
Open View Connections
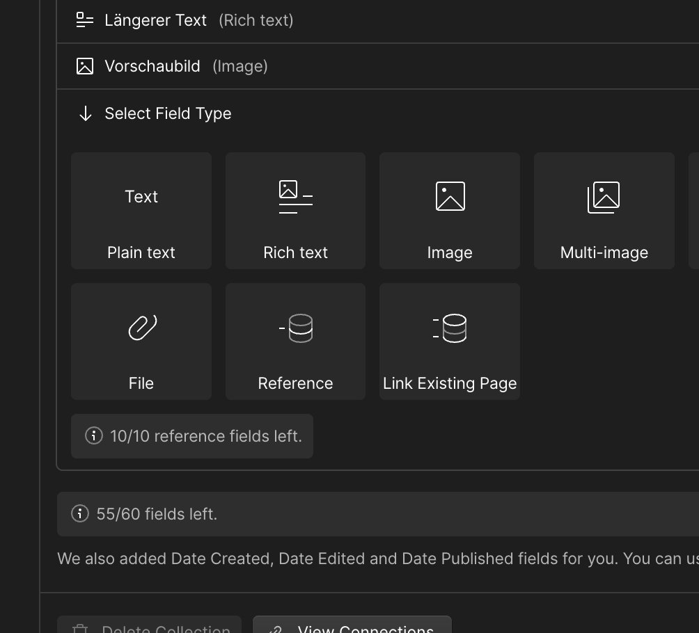tap(352, 625)
